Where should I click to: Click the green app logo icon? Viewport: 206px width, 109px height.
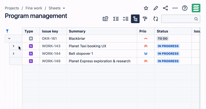(x=196, y=8)
